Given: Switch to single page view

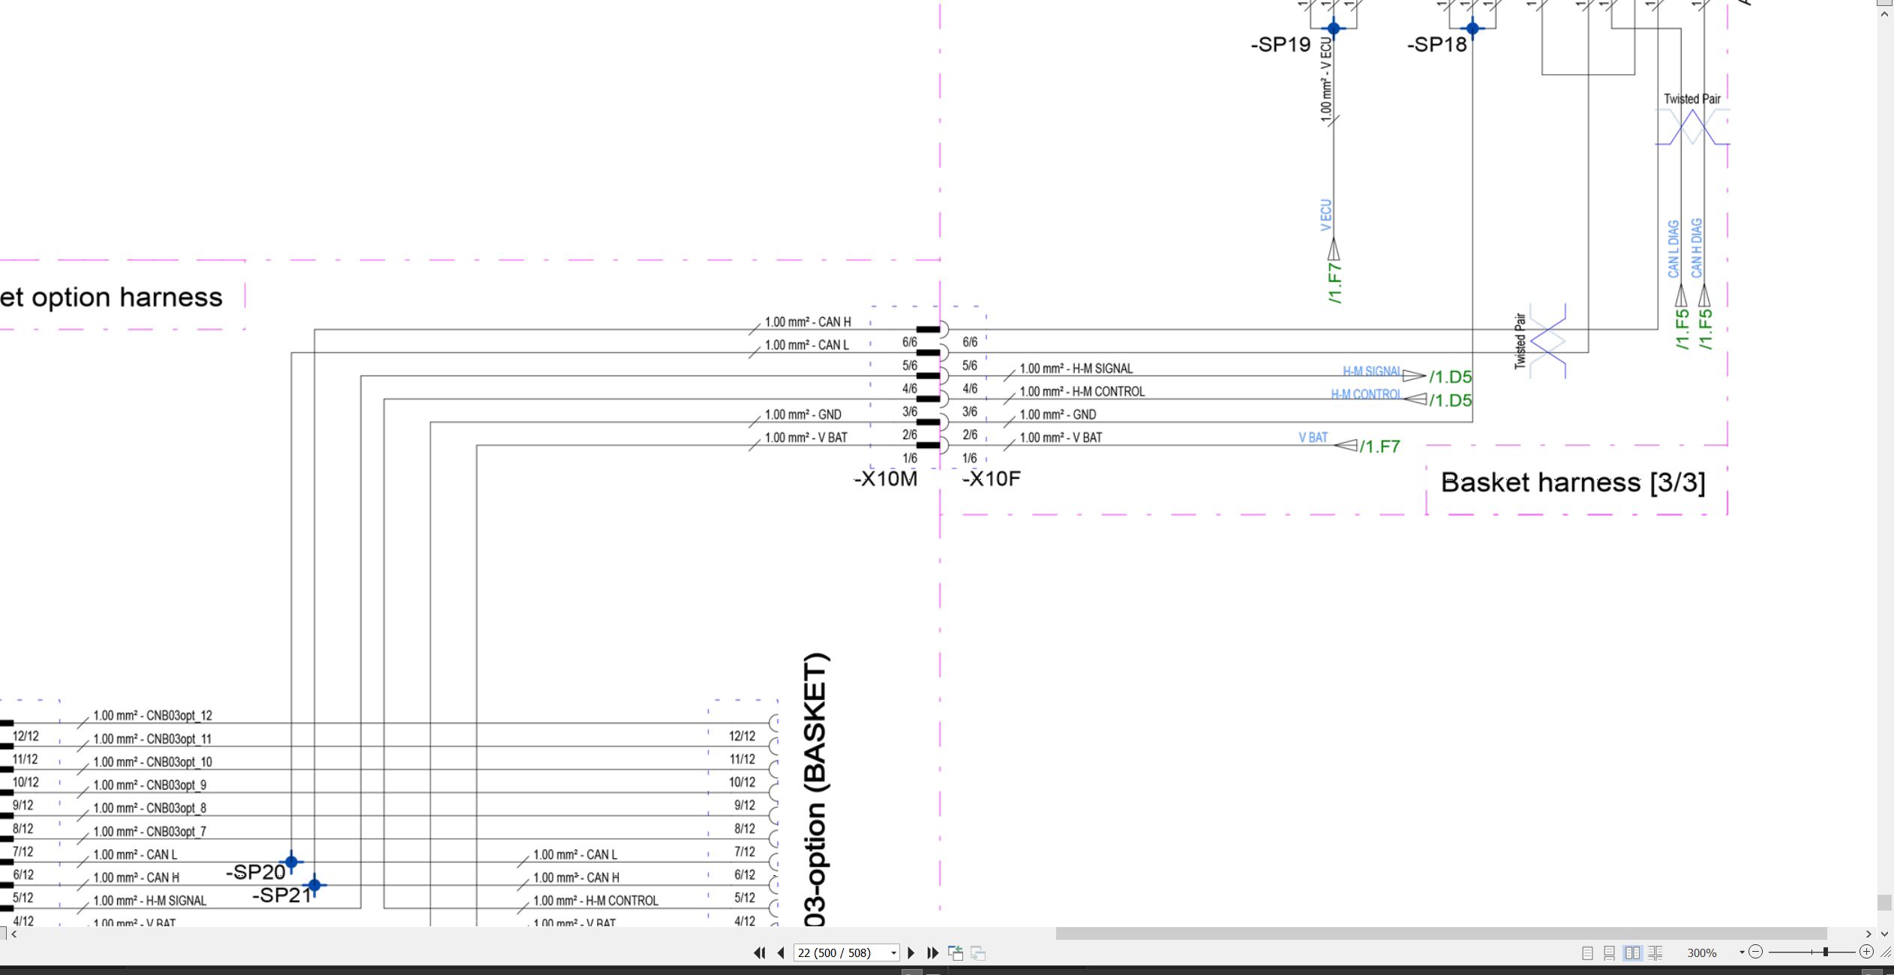Looking at the screenshot, I should coord(1587,953).
